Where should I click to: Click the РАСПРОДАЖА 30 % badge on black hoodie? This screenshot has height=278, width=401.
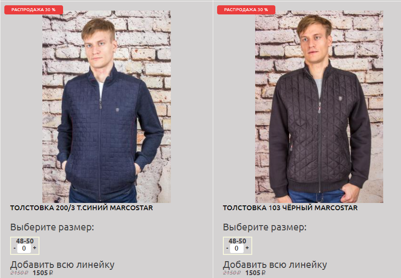click(x=246, y=10)
